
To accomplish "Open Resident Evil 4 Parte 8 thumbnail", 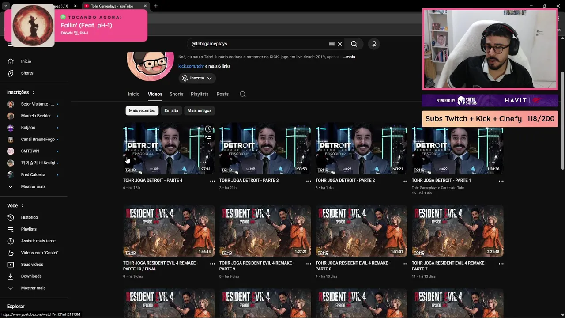I will coord(362,231).
